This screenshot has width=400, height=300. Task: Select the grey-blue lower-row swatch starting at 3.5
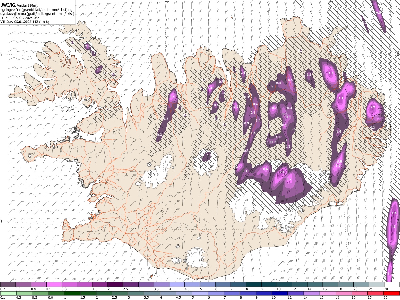pyautogui.click(x=152, y=293)
